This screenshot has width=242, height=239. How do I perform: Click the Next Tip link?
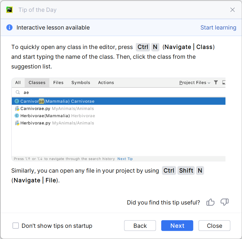click(x=125, y=159)
